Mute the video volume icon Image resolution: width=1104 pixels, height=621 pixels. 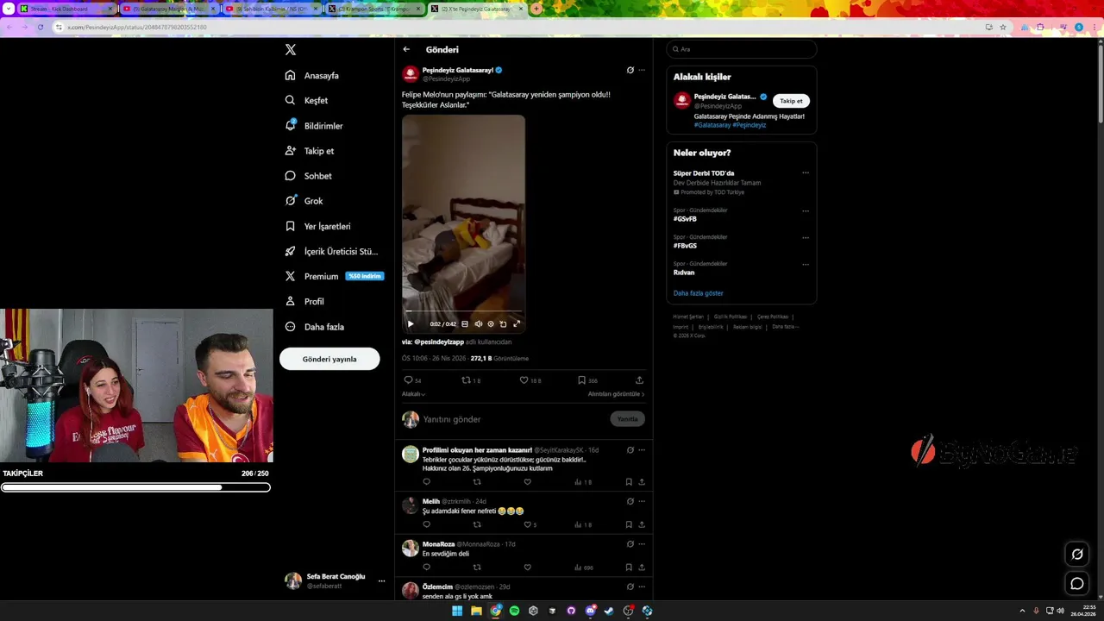479,324
